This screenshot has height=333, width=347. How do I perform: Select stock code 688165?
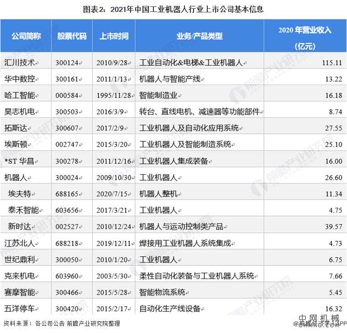tap(67, 194)
